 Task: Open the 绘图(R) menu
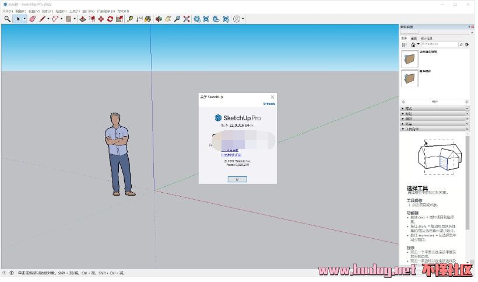[x=61, y=11]
